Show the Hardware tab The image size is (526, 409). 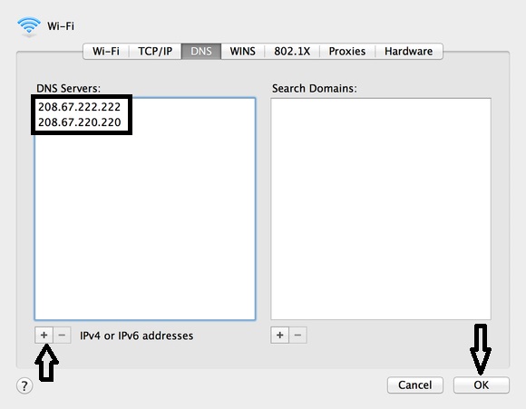(x=409, y=52)
